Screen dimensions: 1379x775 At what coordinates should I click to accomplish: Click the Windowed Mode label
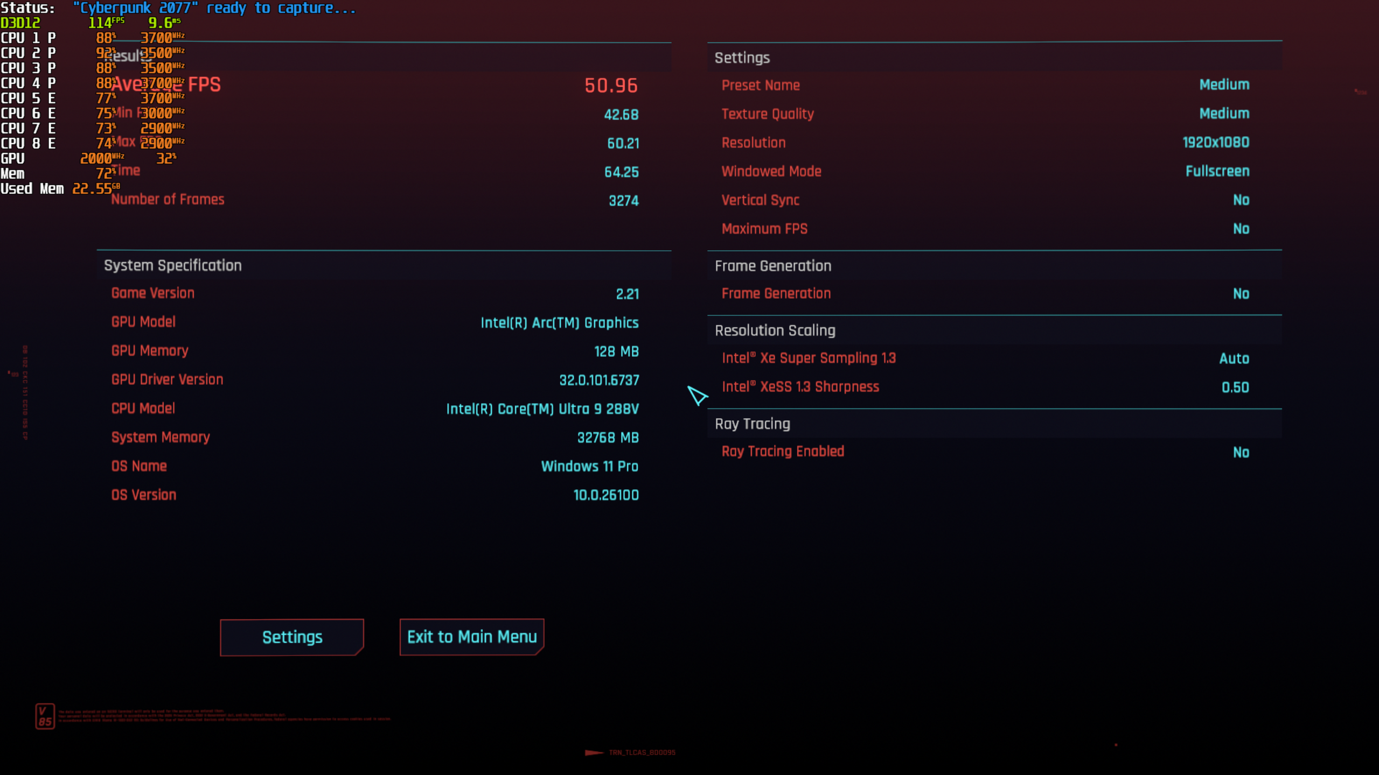771,172
